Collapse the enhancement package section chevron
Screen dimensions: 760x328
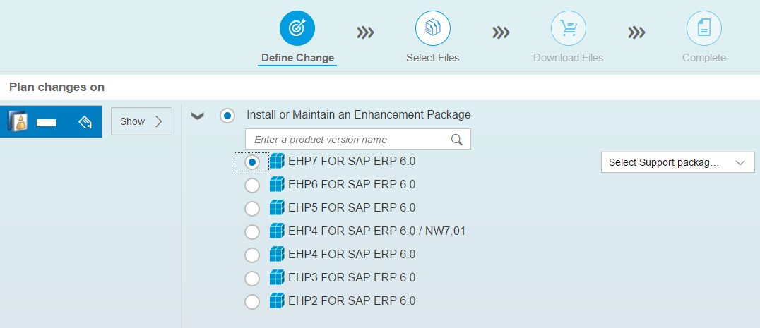(x=197, y=116)
